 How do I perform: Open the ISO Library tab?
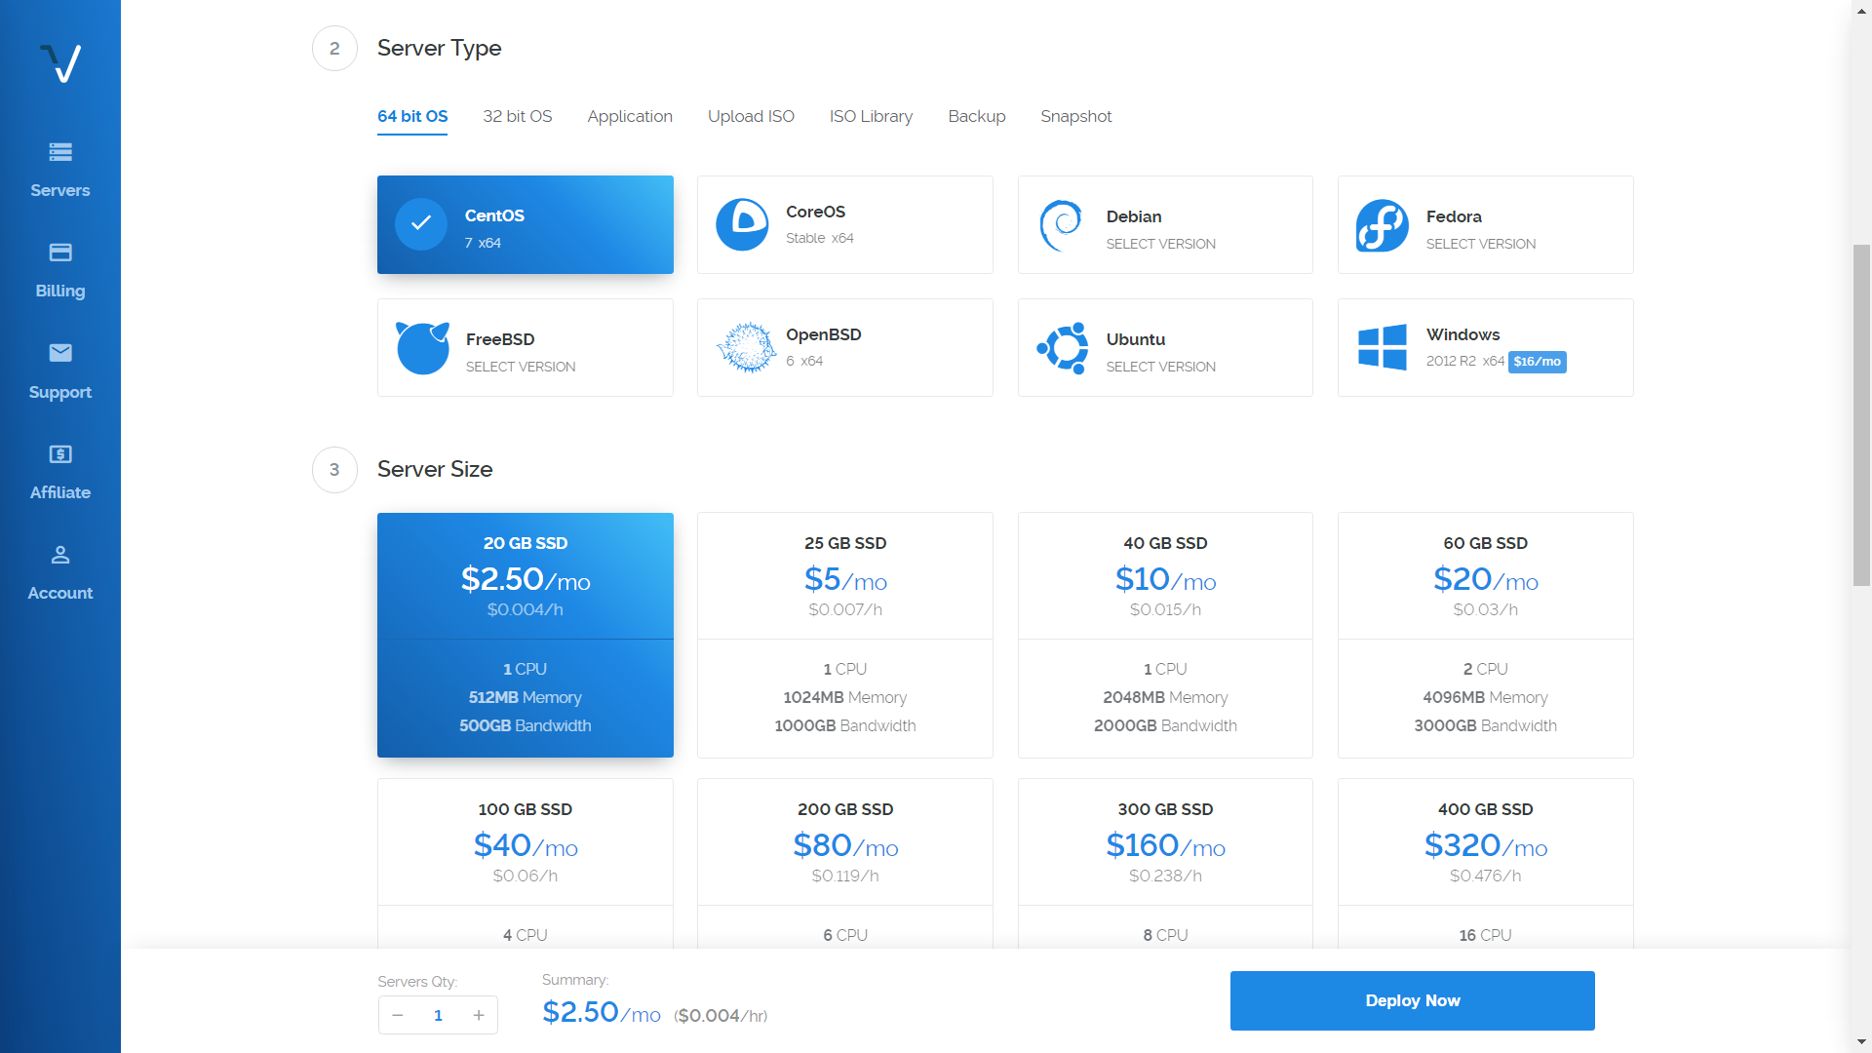[871, 116]
